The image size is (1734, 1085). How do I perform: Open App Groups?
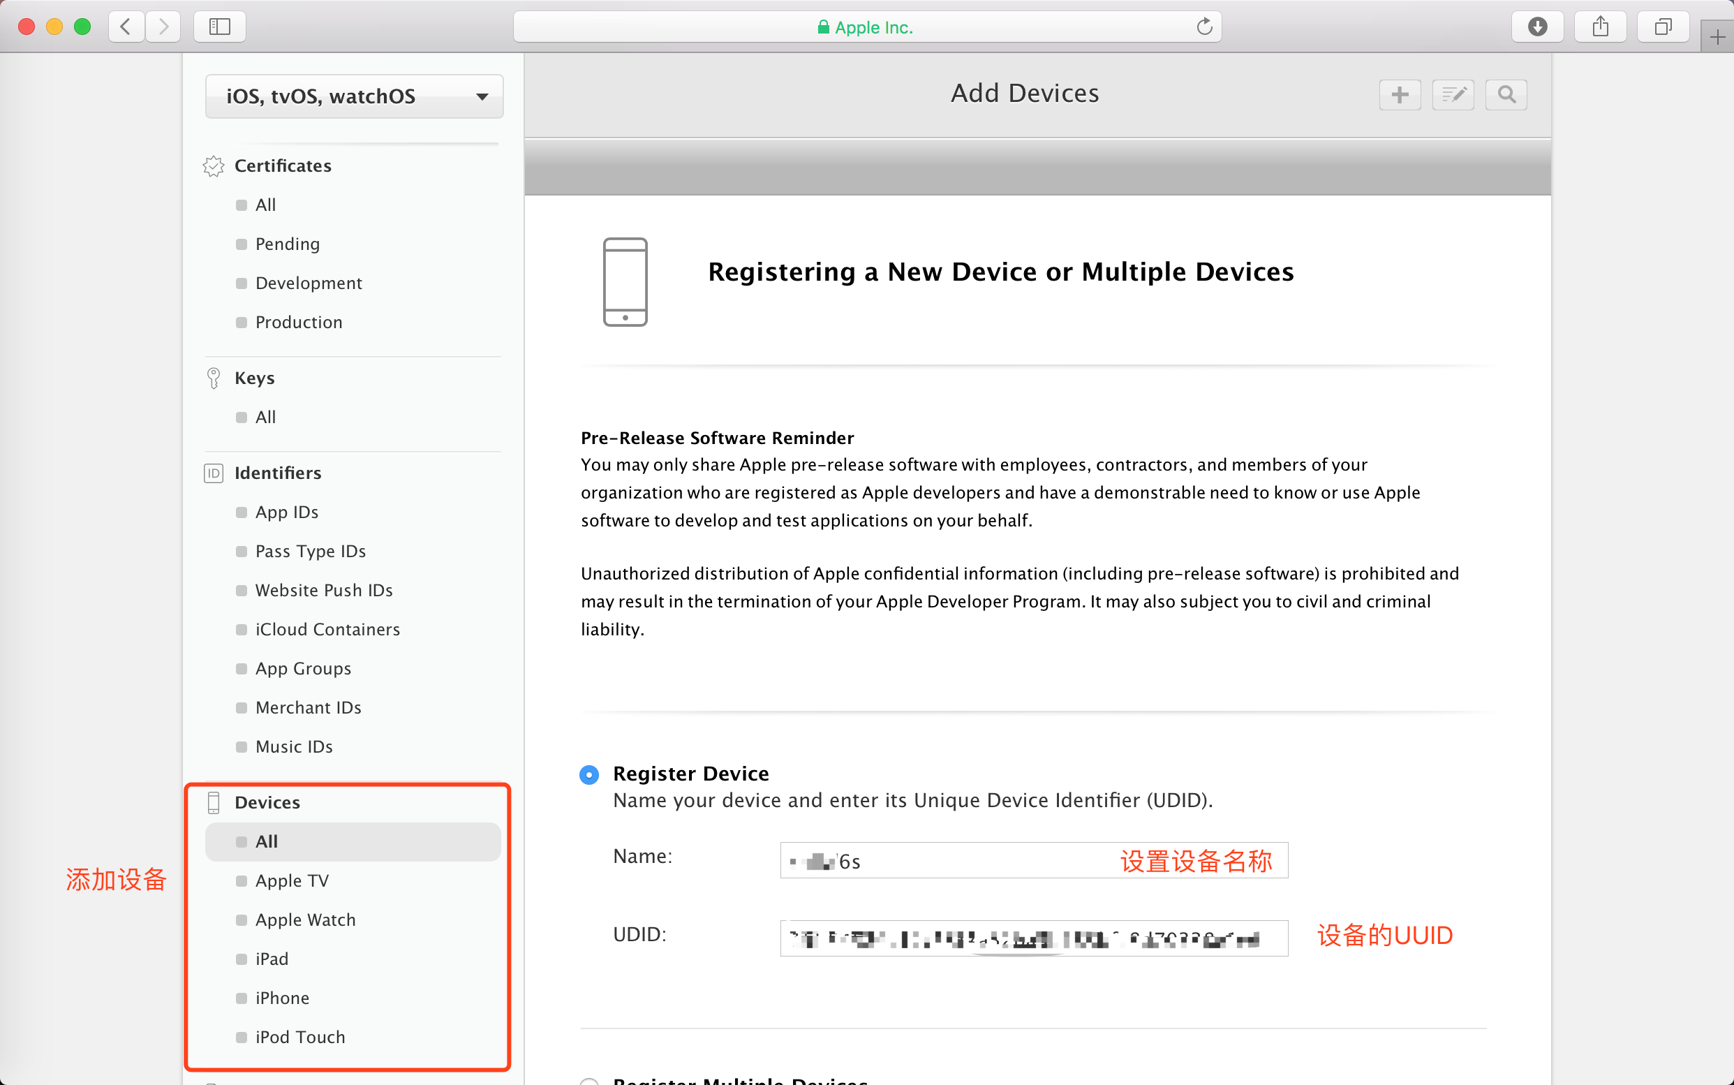304,669
